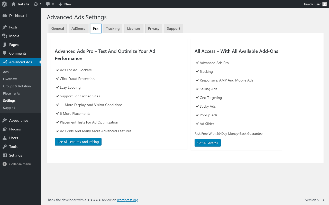Image resolution: width=329 pixels, height=205 pixels.
Task: Click 'Version 5.0.3' footer text
Action: point(314,200)
